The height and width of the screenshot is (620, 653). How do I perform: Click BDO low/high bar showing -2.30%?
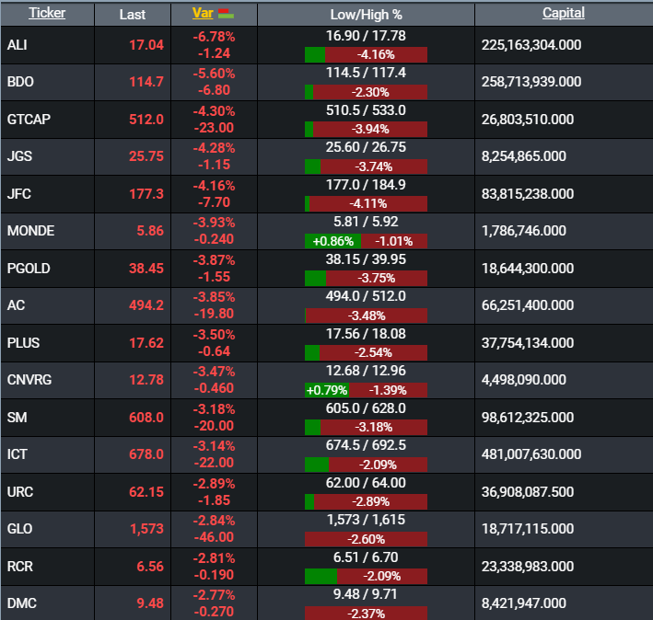[x=366, y=92]
